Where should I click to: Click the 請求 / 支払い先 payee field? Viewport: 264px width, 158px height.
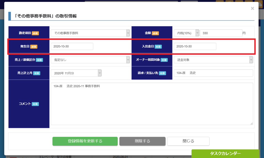pos(213,73)
